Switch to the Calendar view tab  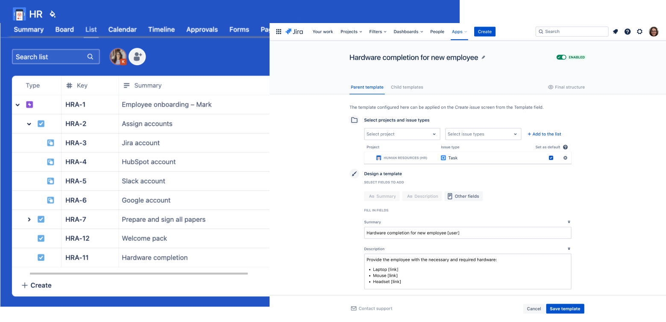(x=122, y=29)
